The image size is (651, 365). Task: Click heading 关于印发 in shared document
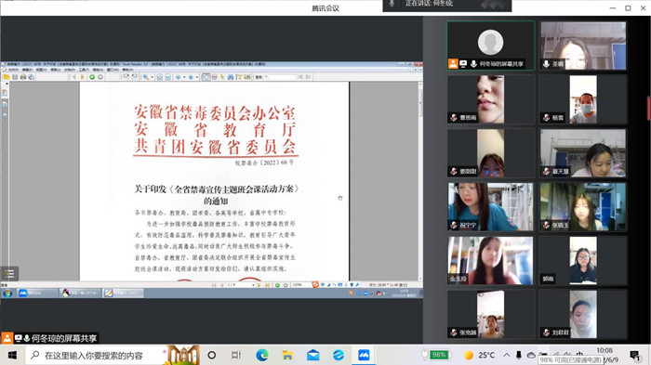(150, 189)
